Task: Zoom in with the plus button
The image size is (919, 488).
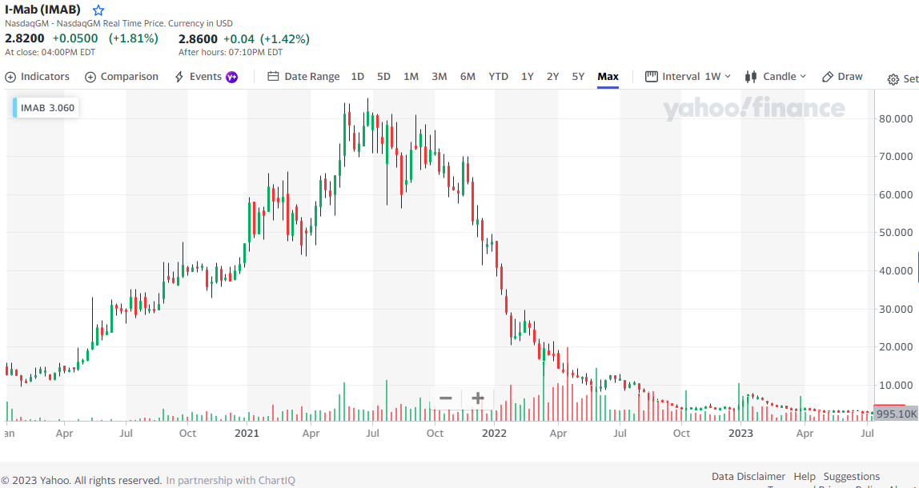Action: tap(478, 398)
